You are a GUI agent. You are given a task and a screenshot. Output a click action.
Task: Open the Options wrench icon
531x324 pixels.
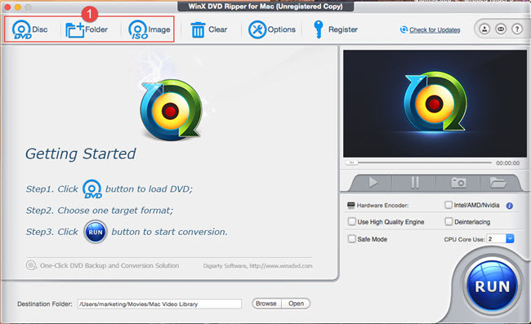(257, 29)
